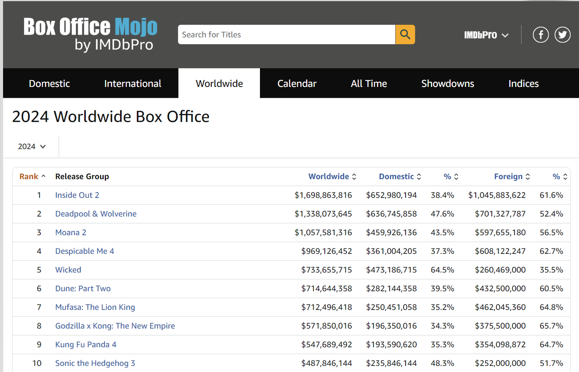Select worldwide gross $712,496,418

(x=327, y=307)
